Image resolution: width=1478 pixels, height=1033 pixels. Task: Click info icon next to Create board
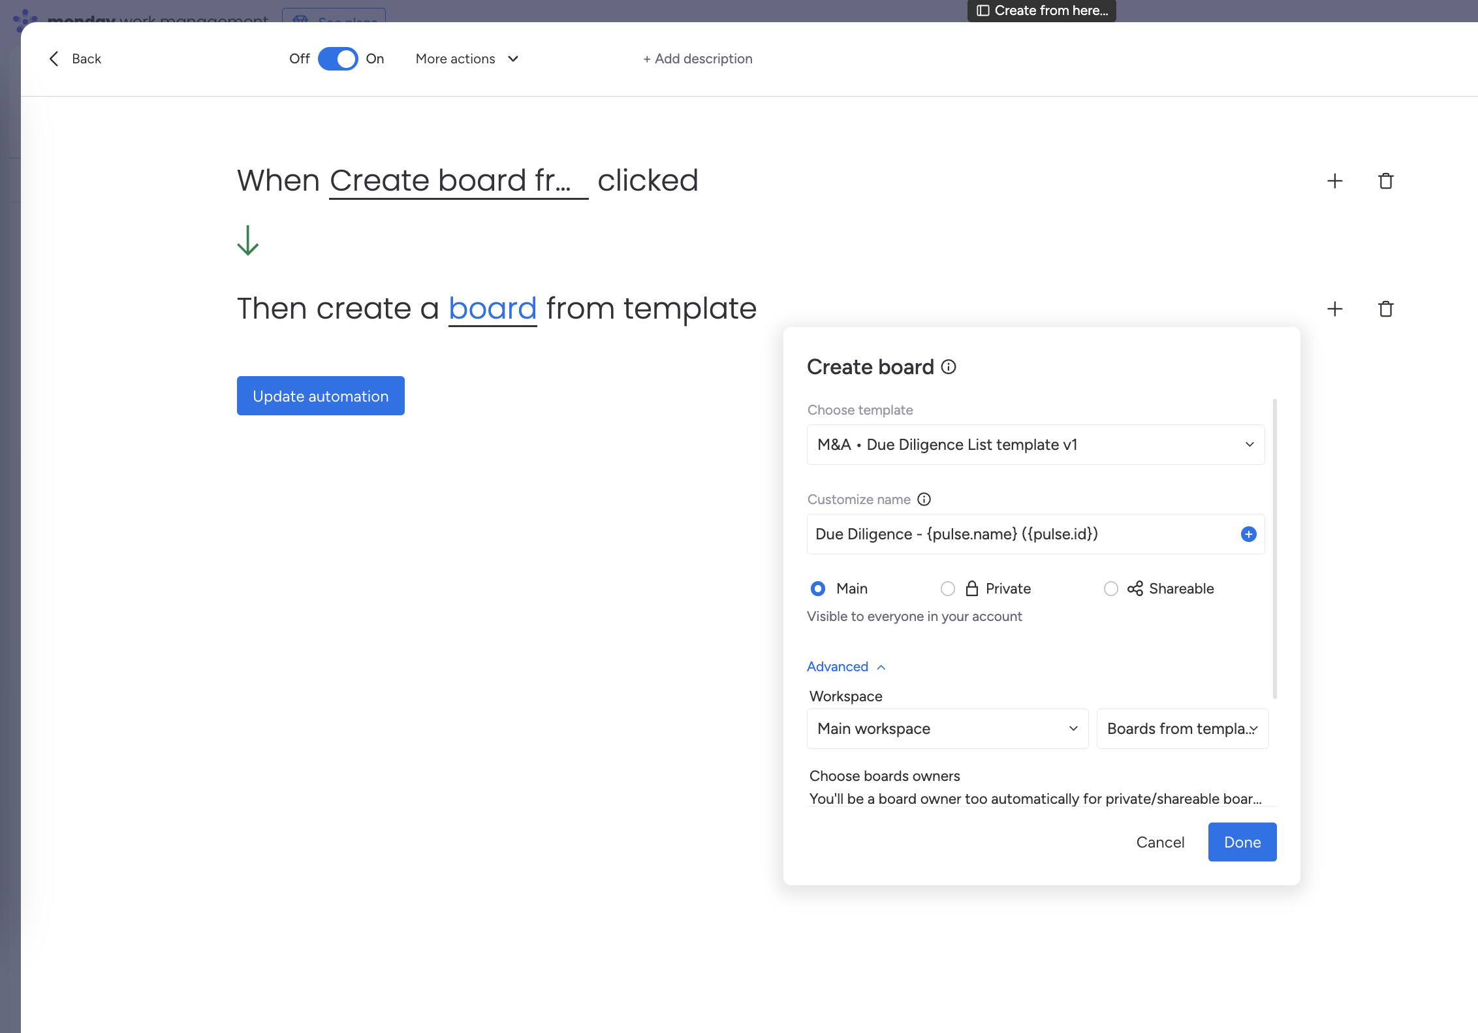tap(949, 367)
